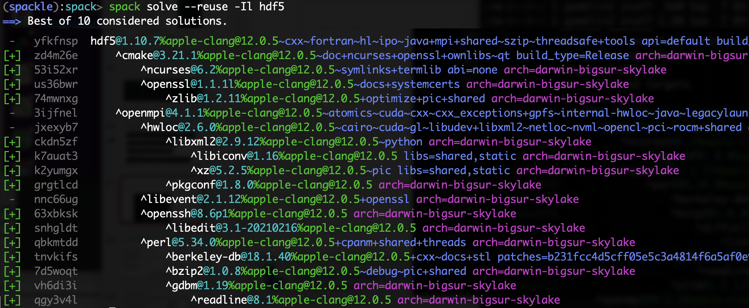
Task: Click the '^bzip2' package name
Action: (184, 271)
